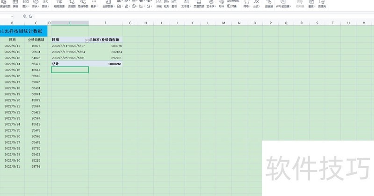Insert a 流程图 (flowchart)
Image resolution: width=374 pixels, height=196 pixels.
pyautogui.click(x=72, y=4)
